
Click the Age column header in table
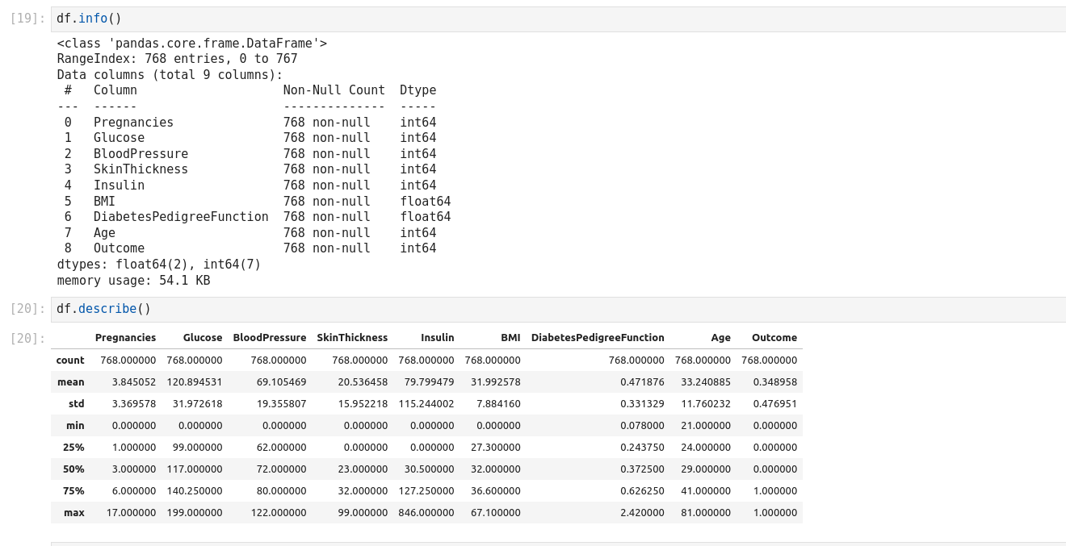(720, 338)
